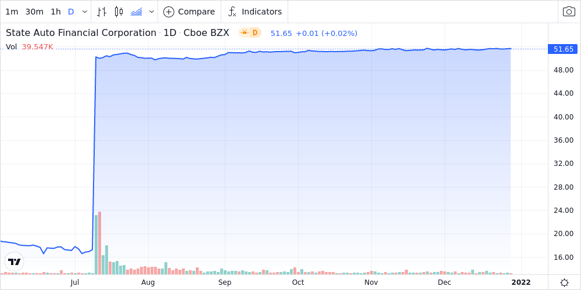
Task: Select the candlestick chart style icon
Action: point(119,12)
